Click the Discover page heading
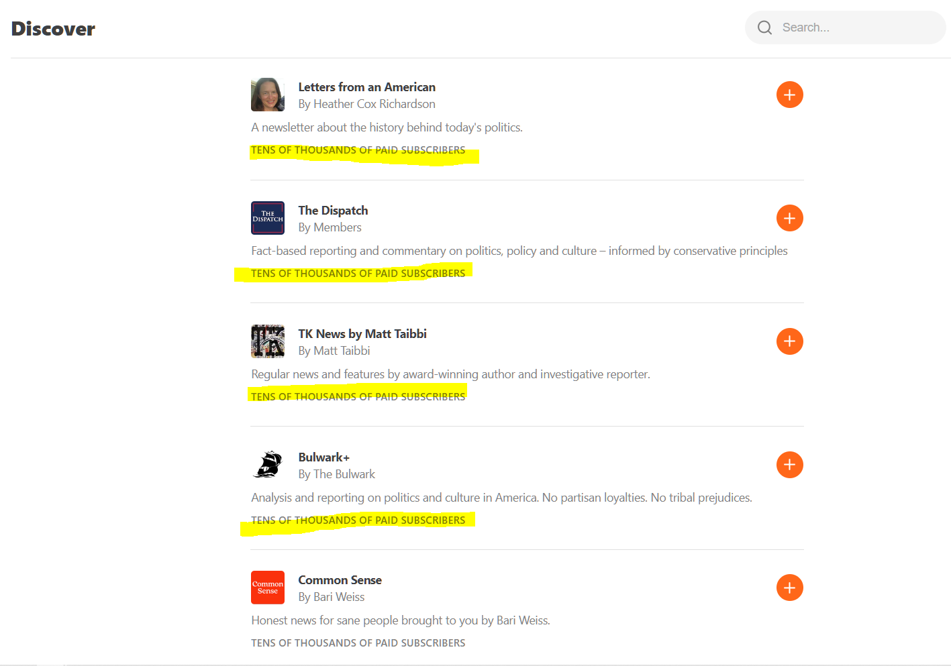This screenshot has height=666, width=951. [x=53, y=29]
